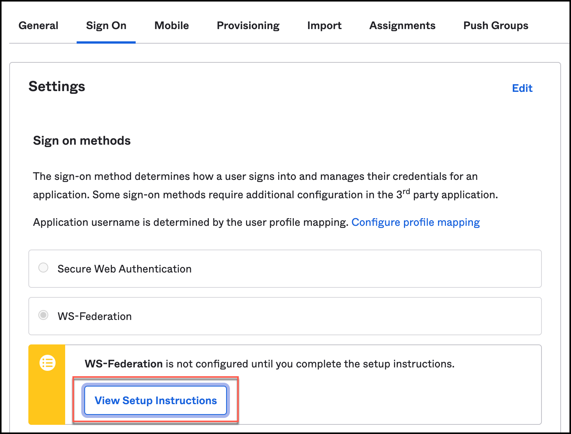The width and height of the screenshot is (571, 434).
Task: Click the list icon in yellow banner
Action: tap(48, 363)
